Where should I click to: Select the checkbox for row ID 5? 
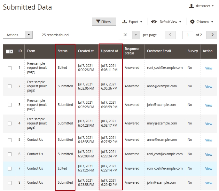[10, 140]
